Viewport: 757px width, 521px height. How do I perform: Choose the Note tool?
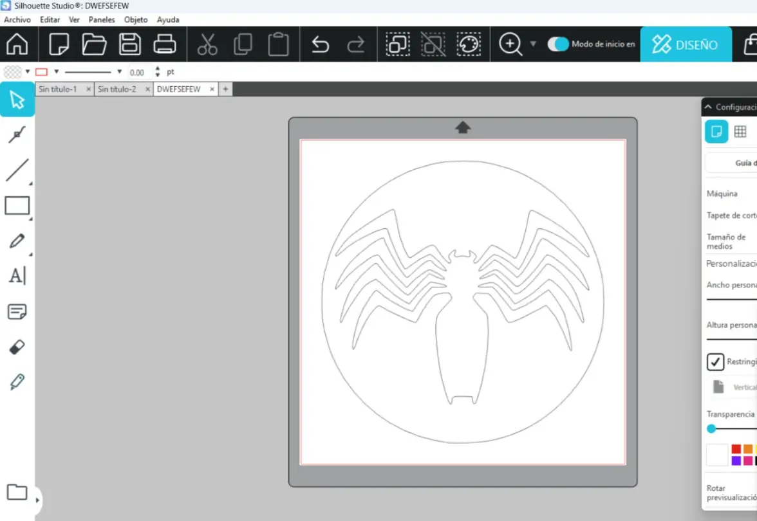pyautogui.click(x=17, y=311)
